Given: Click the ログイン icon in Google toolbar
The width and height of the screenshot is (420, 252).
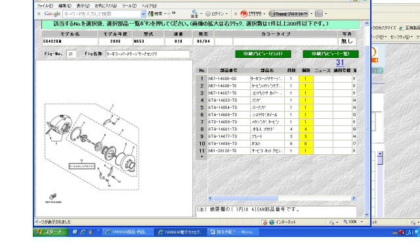Looking at the screenshot, I should [208, 14].
